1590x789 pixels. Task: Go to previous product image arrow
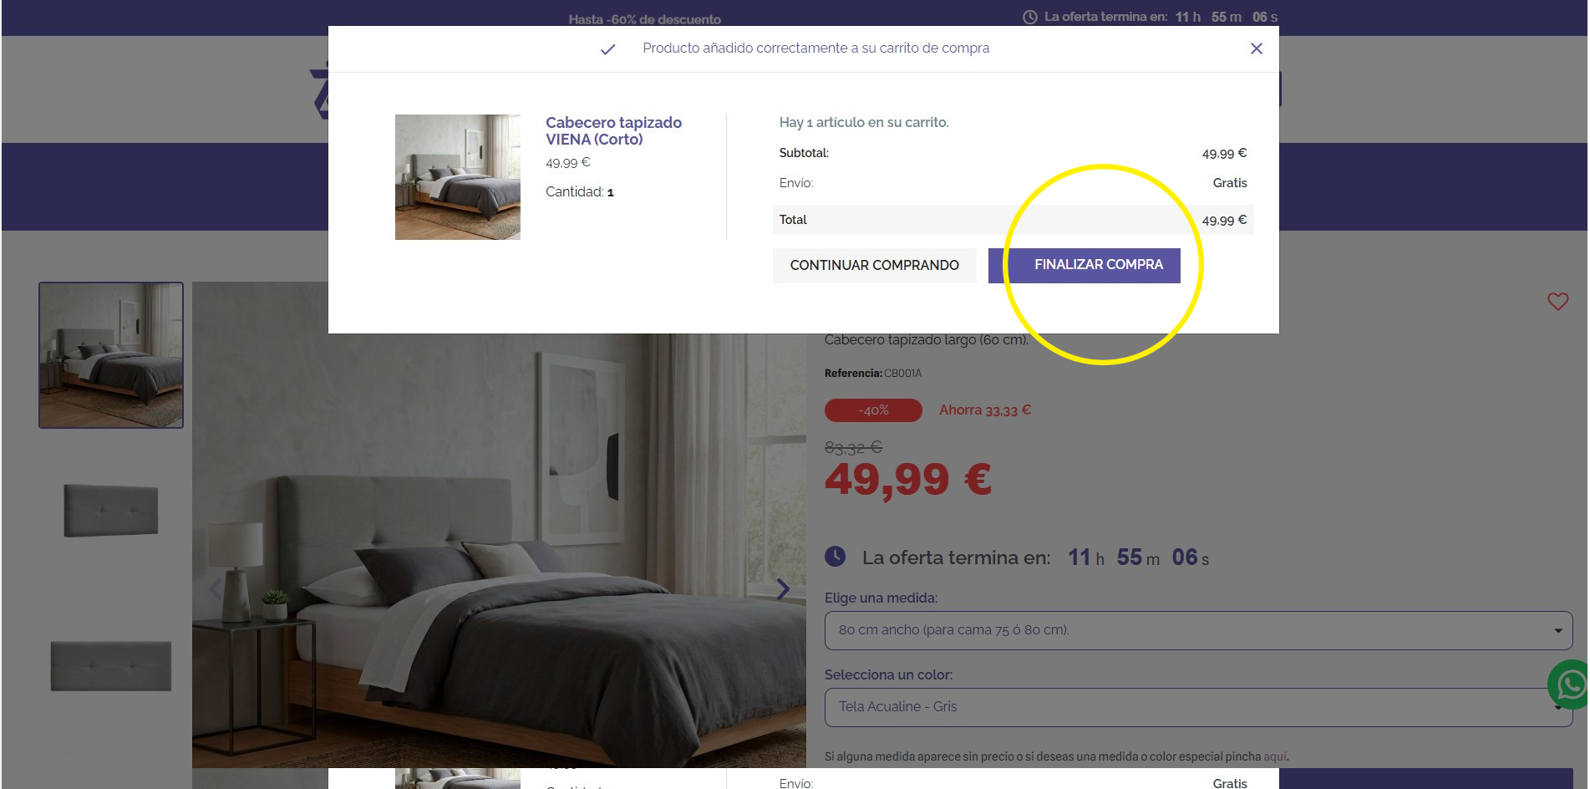[x=215, y=589]
